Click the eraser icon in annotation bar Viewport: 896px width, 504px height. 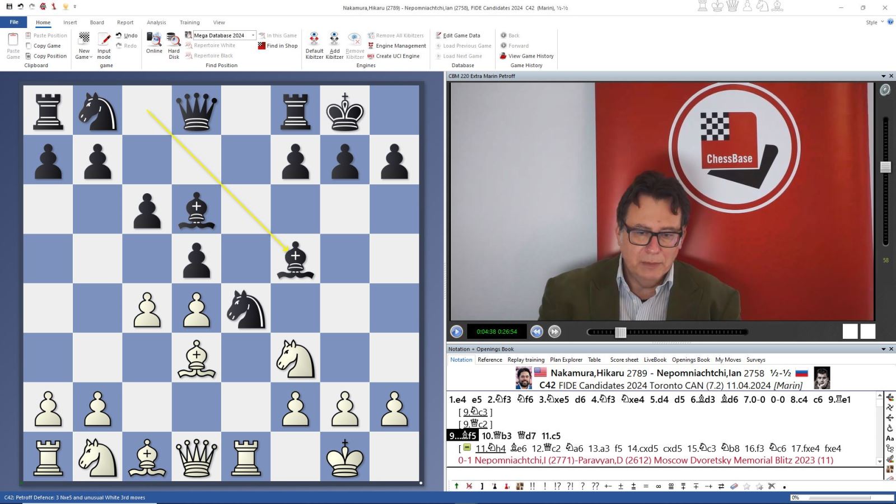click(734, 486)
